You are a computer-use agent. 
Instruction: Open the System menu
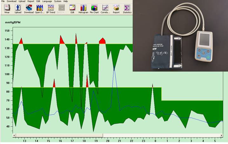click(x=57, y=1)
